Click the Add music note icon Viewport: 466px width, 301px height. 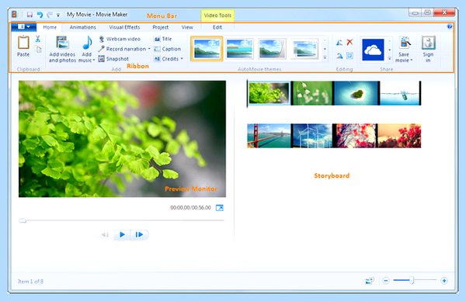pyautogui.click(x=87, y=43)
